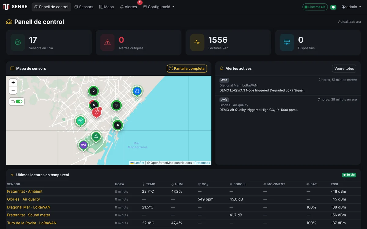
Task: Click the dashboard gauge icon by the title
Action: pos(9,22)
